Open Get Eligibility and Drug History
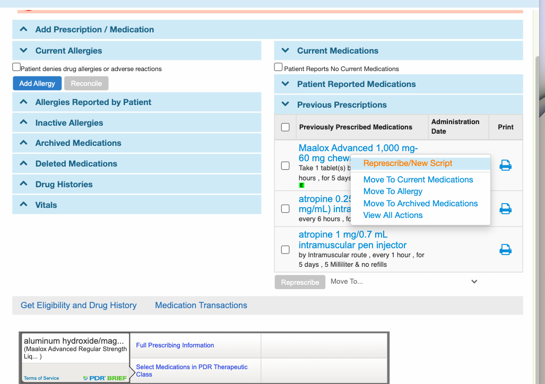This screenshot has width=545, height=384. tap(79, 306)
